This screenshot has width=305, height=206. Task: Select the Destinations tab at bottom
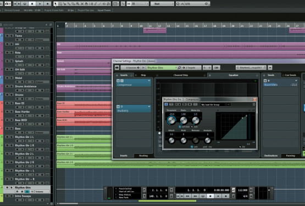[271, 155]
